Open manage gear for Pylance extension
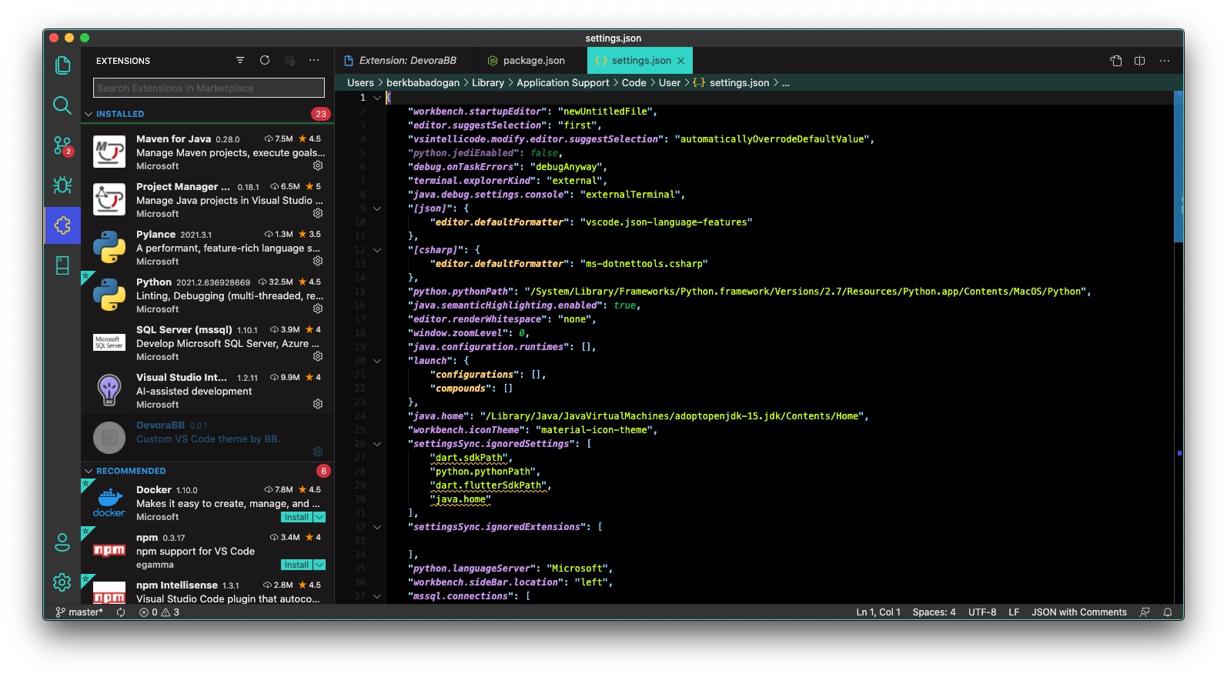1227x677 pixels. [318, 261]
